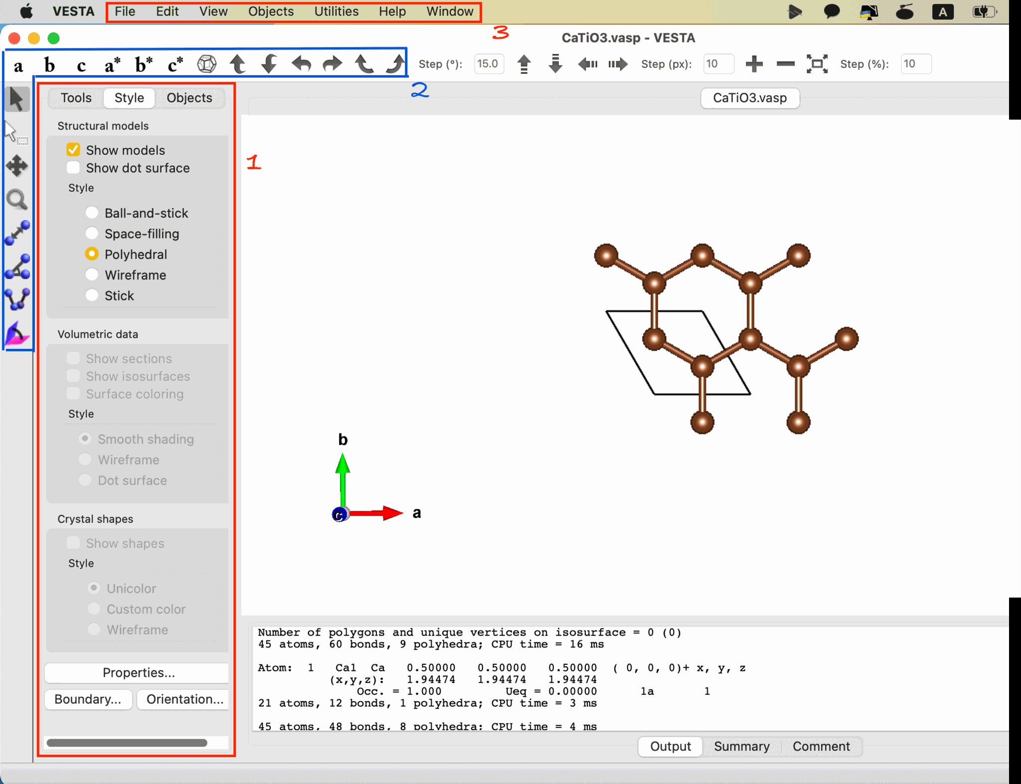Pick the bond Distance measurement tool

[x=17, y=233]
